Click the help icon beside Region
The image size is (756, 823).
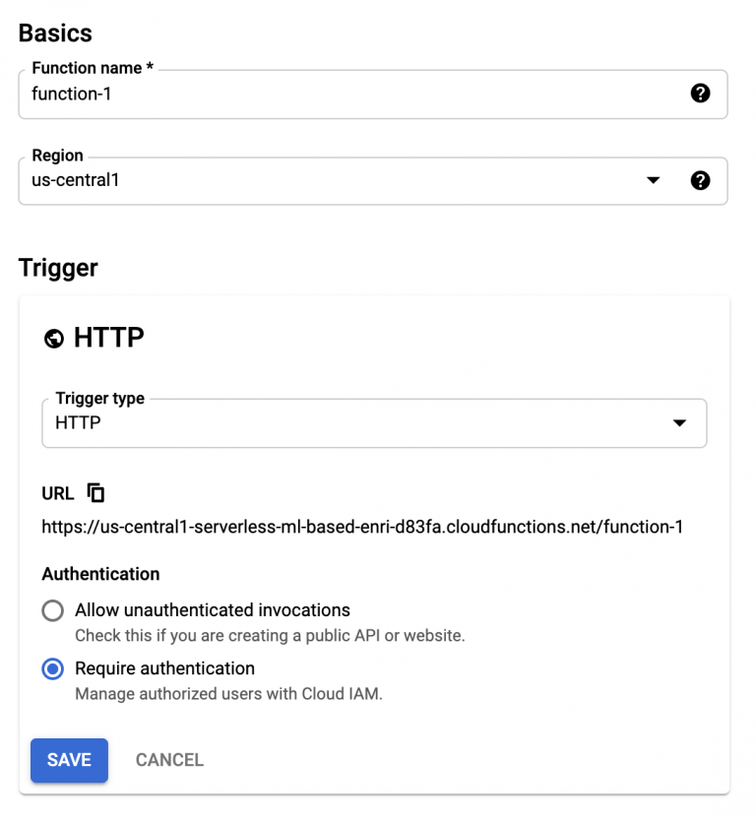700,180
